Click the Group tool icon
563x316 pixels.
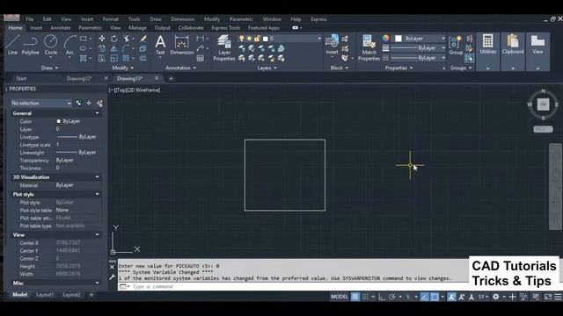click(x=456, y=45)
